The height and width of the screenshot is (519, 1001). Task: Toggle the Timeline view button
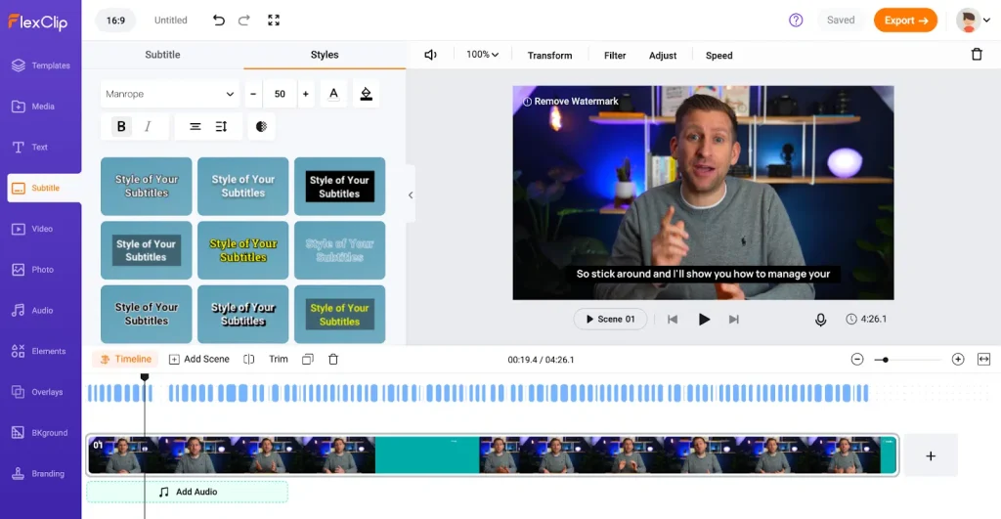pyautogui.click(x=125, y=359)
